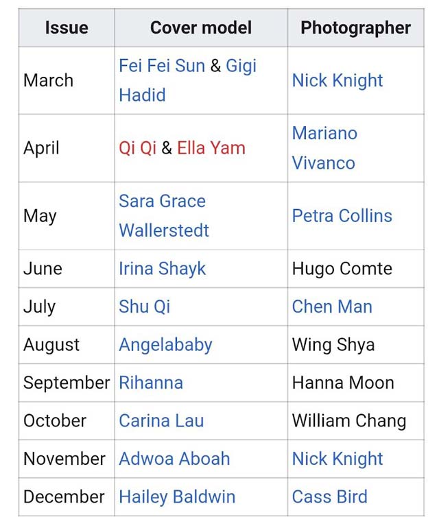
Task: Open the Mariano Vivanco photographer link
Action: click(324, 148)
